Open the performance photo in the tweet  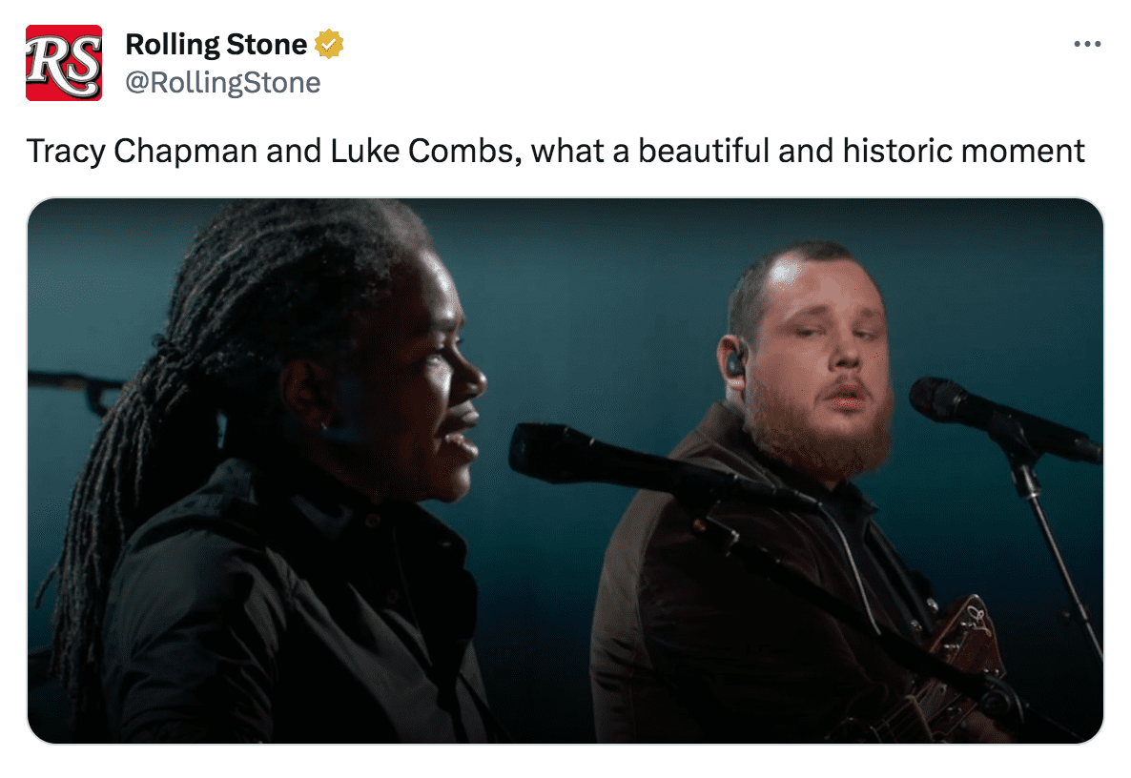(565, 471)
